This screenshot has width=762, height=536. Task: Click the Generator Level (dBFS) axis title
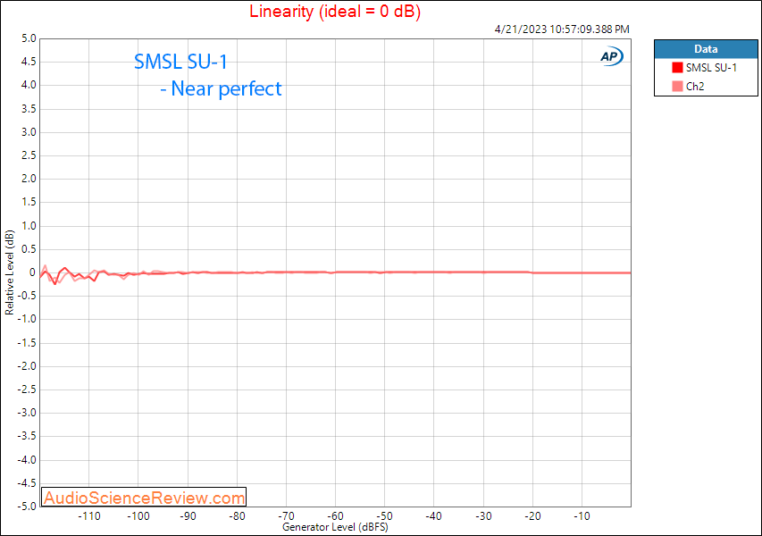tap(335, 527)
